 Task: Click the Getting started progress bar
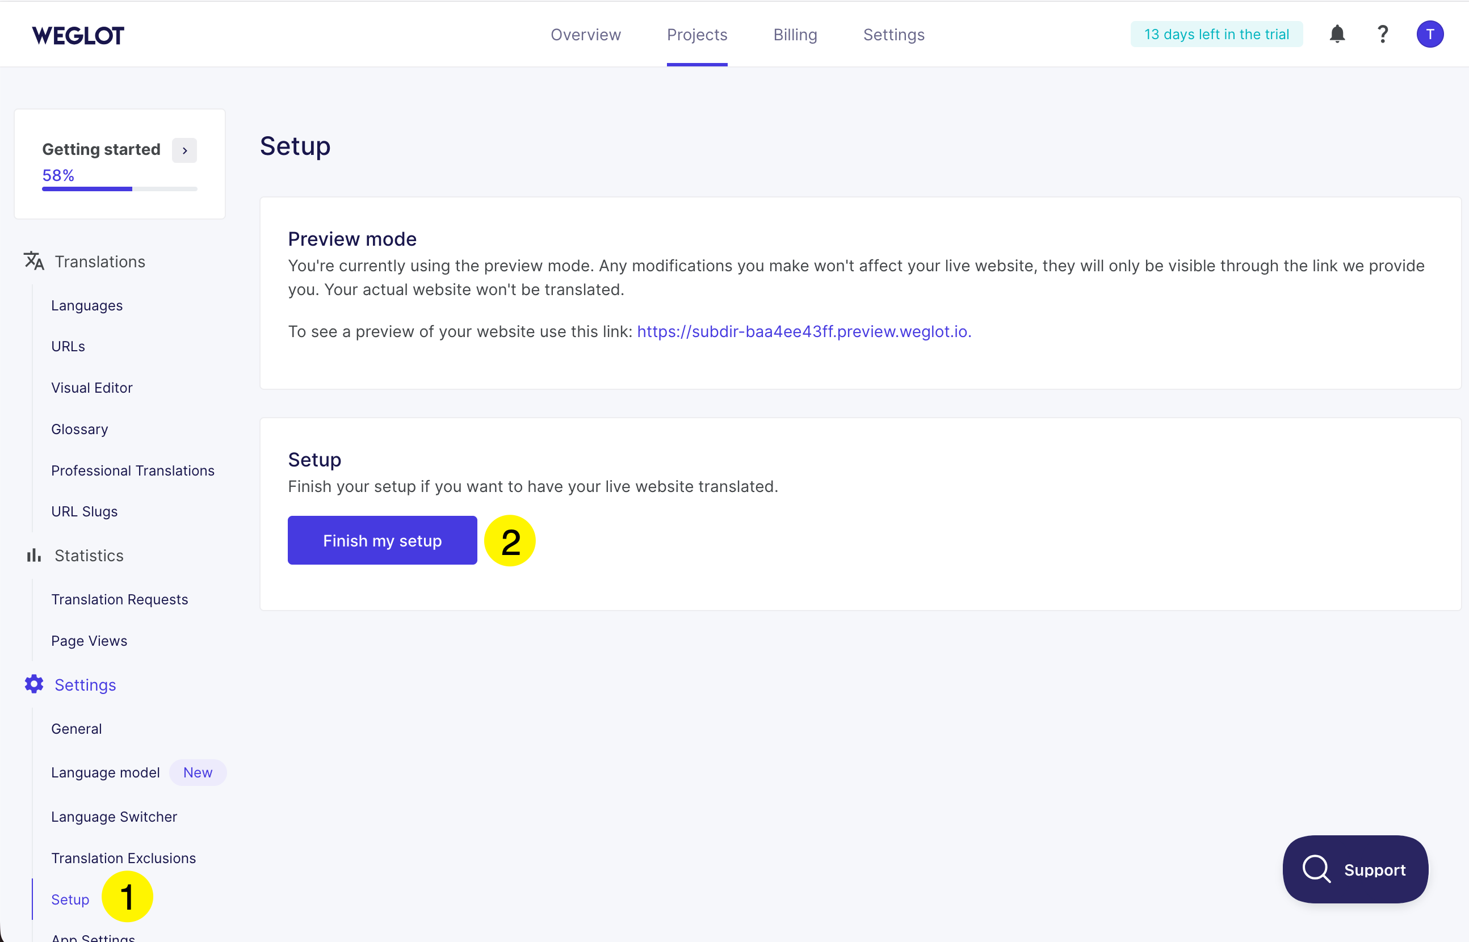[119, 189]
